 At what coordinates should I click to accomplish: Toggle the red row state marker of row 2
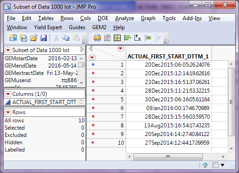(x=93, y=73)
